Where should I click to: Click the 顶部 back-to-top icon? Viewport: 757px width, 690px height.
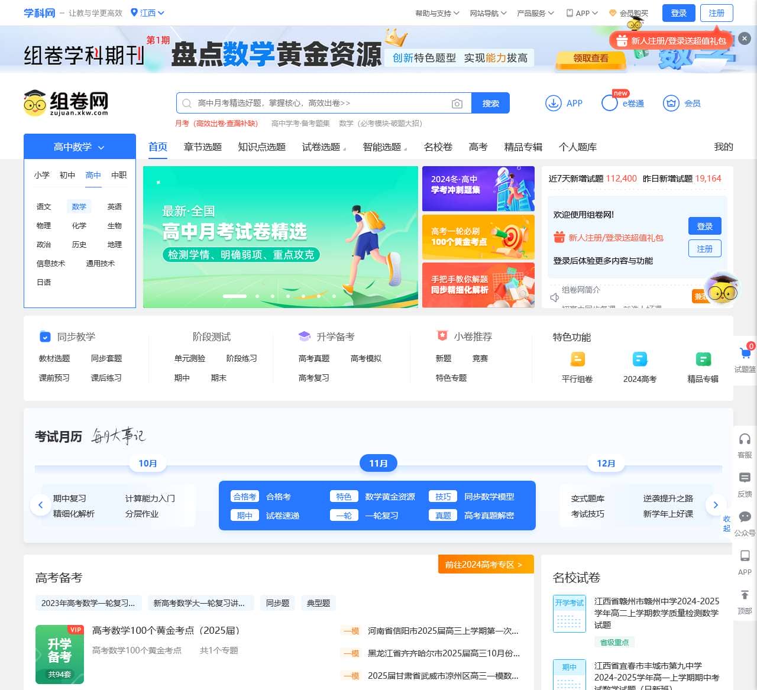pos(745,595)
